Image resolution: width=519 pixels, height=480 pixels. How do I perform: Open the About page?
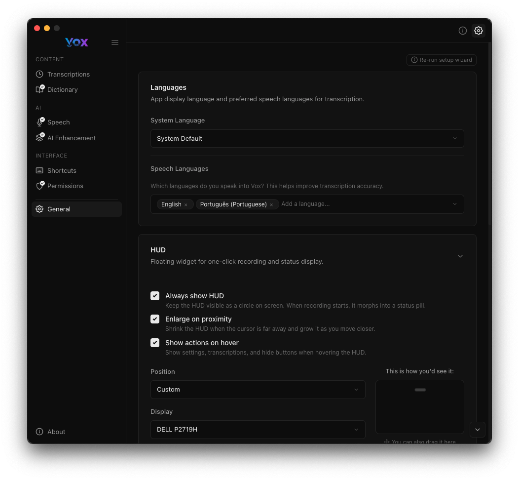[56, 432]
